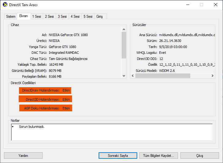
Task: Click the driver version '26.21.14.3630'
Action: coord(170,41)
